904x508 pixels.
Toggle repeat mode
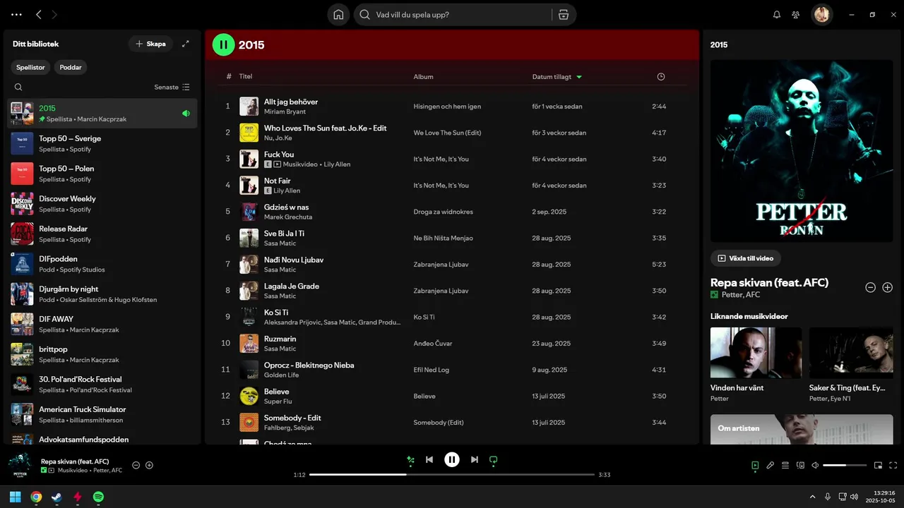tap(494, 460)
